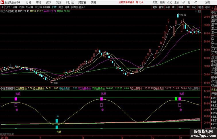Click the MA10: 73.22 value
The image size is (217, 139).
point(36,11)
